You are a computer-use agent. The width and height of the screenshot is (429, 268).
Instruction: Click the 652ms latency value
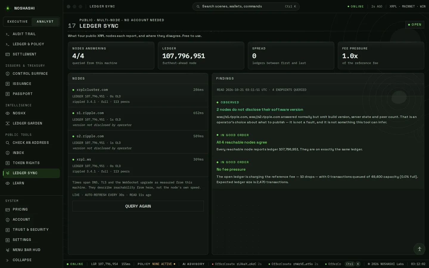pos(198,113)
